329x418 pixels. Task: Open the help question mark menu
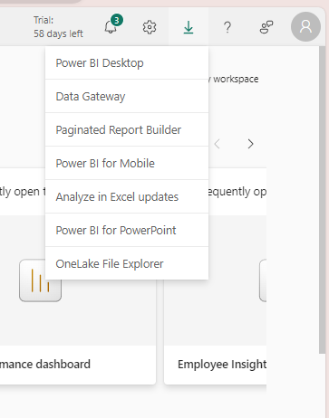[x=227, y=27]
